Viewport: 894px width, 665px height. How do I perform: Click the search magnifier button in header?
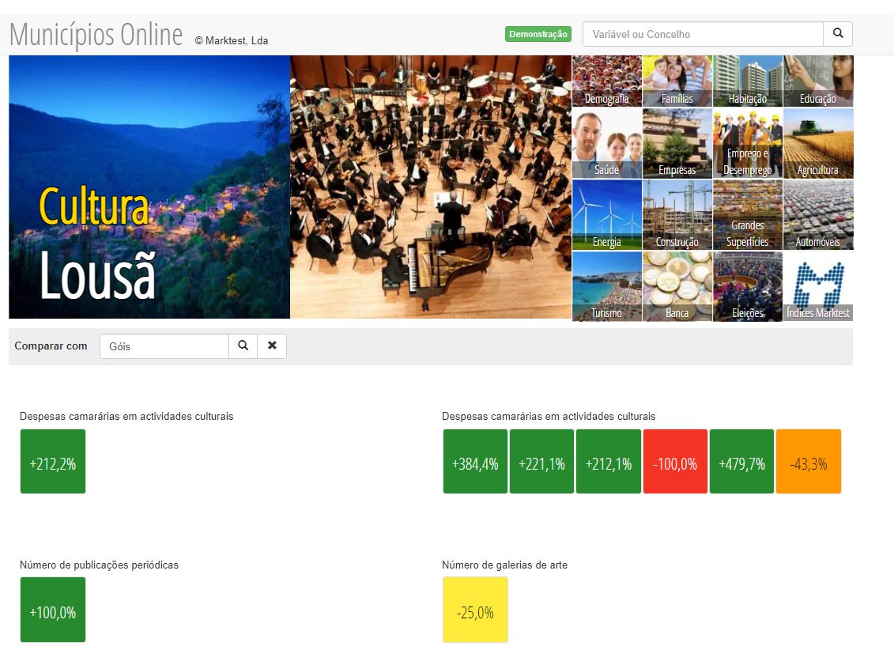click(x=838, y=34)
